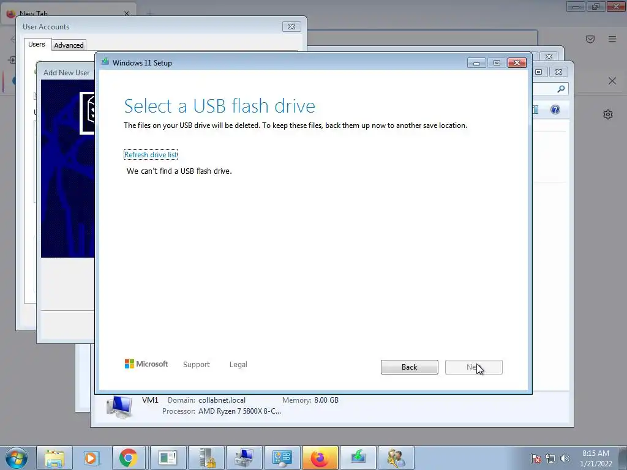Select the AMD Ryzen 7 processor text

point(239,411)
